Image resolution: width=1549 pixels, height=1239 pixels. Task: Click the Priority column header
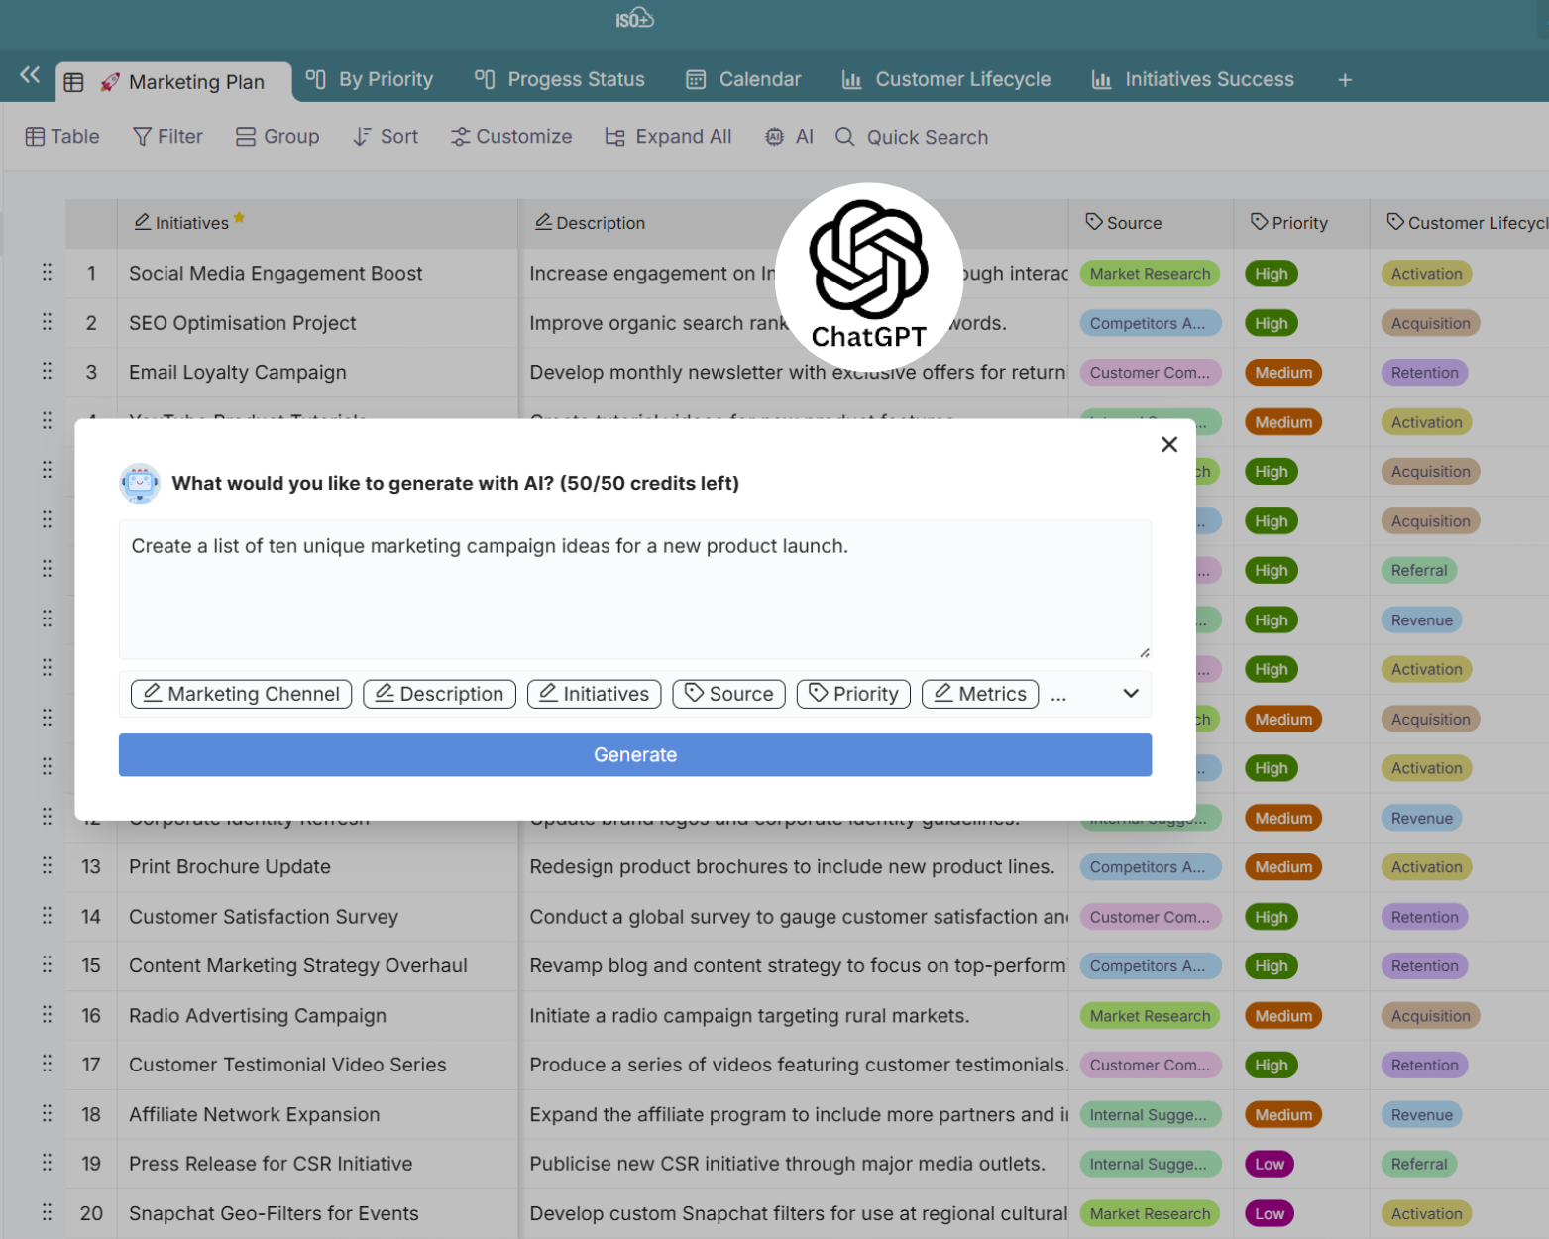point(1302,223)
